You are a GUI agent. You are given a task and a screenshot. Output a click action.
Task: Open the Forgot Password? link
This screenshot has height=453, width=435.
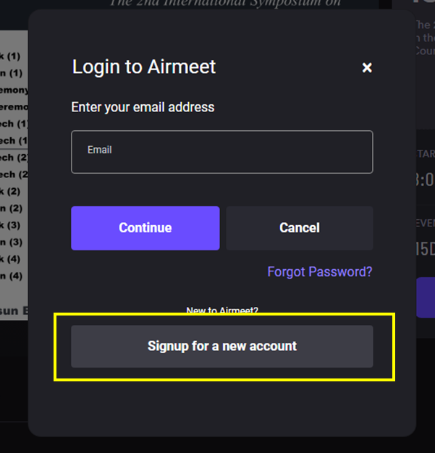click(320, 271)
